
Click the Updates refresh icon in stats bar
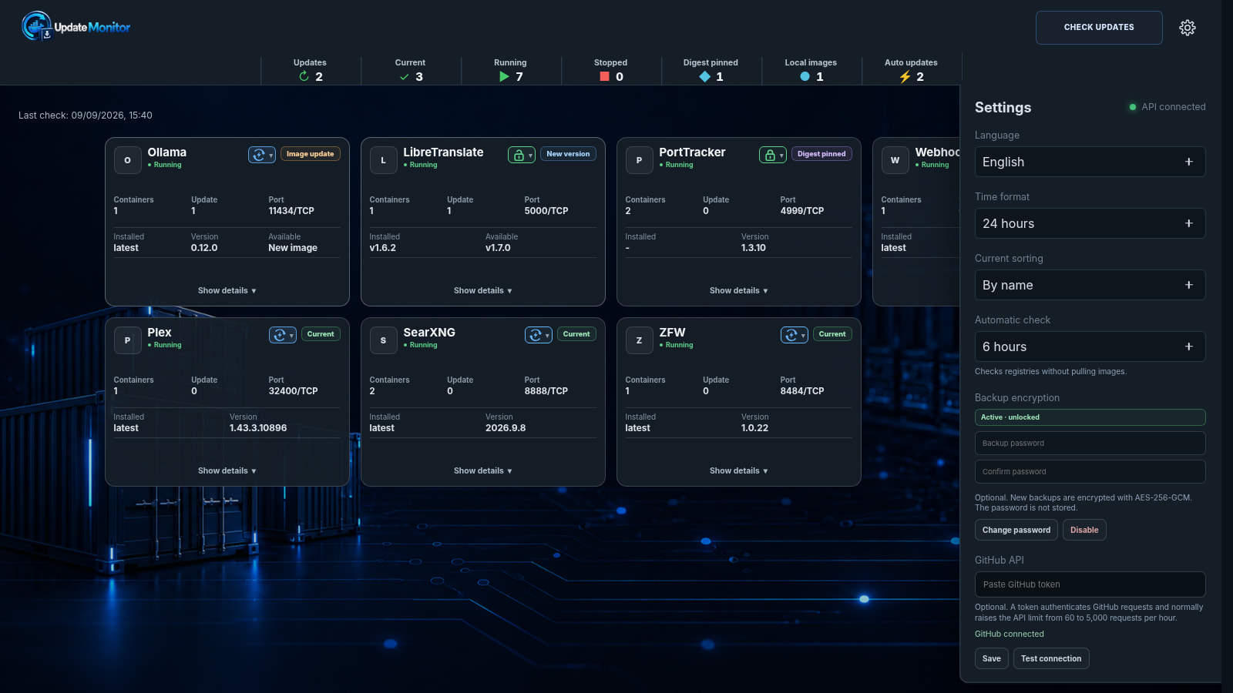click(304, 76)
